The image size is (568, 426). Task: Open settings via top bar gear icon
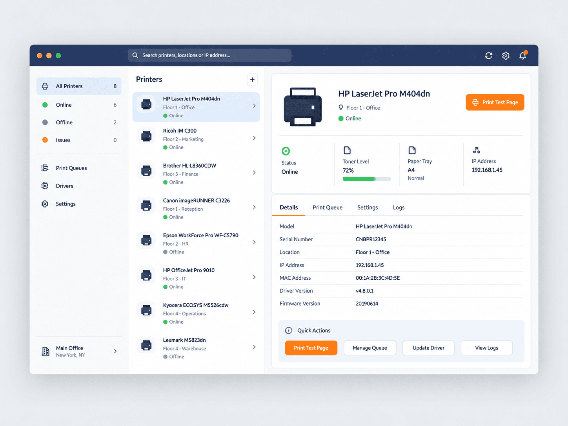click(x=506, y=56)
